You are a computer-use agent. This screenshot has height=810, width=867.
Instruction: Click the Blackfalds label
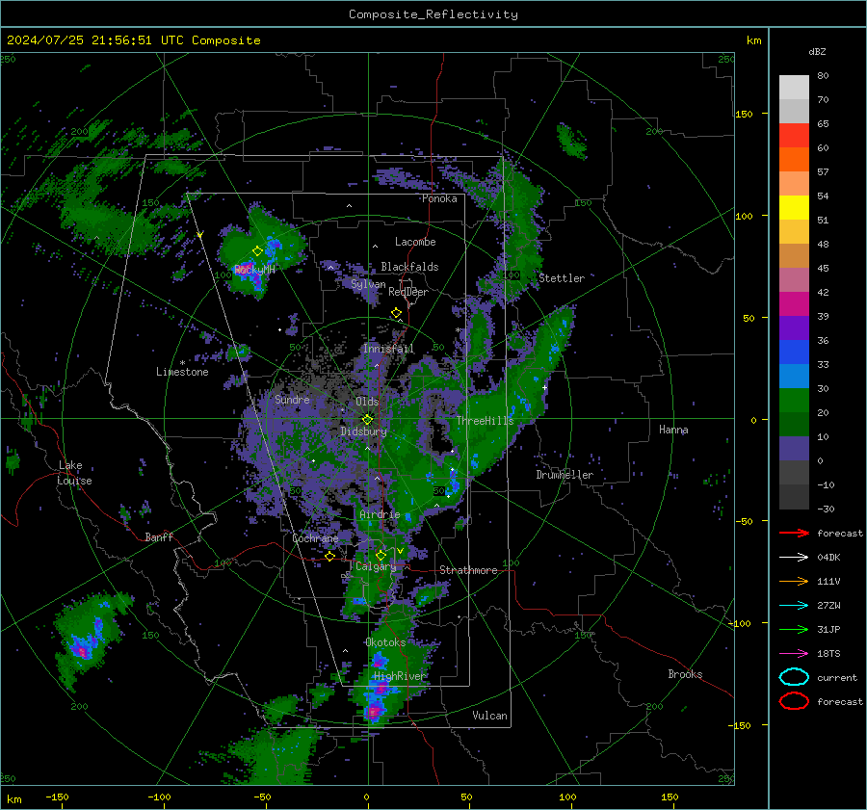[409, 267]
